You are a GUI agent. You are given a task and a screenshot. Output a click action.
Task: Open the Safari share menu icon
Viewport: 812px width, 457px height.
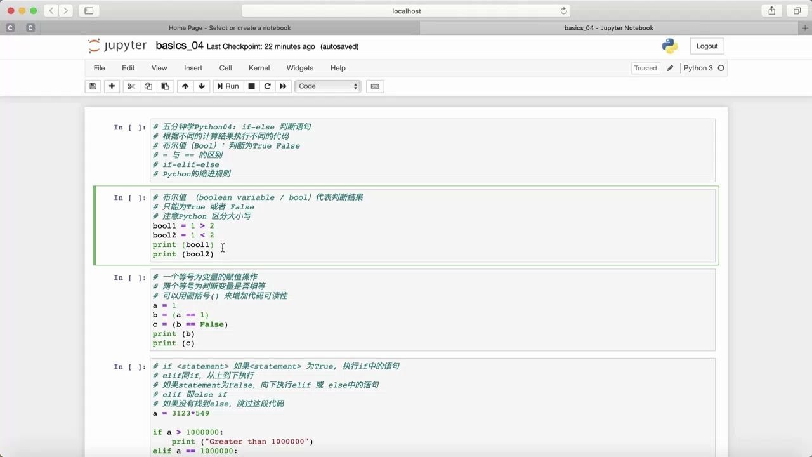[x=772, y=11]
